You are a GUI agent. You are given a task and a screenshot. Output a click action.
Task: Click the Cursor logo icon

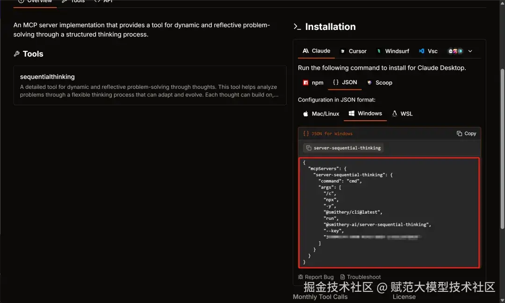343,51
